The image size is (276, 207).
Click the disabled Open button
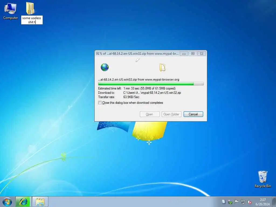pyautogui.click(x=150, y=114)
